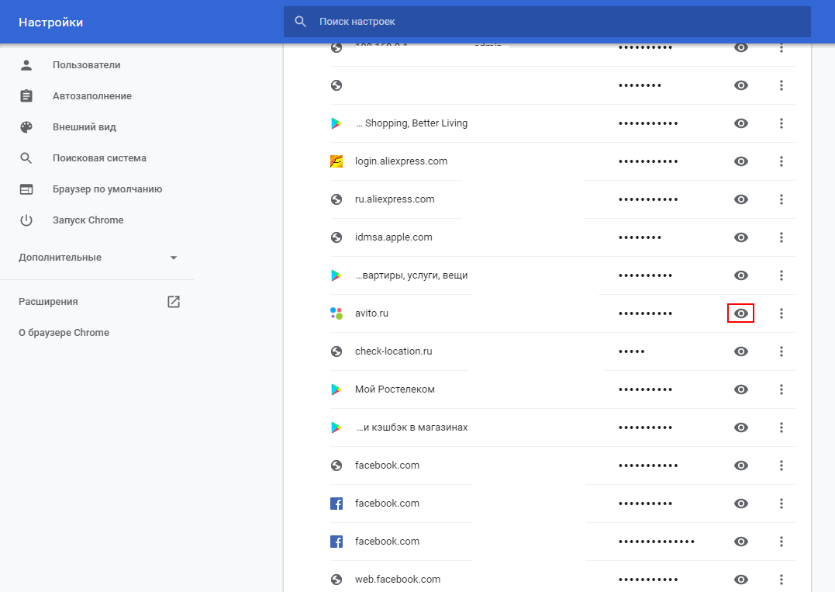Open the Автозаполнение settings section
The height and width of the screenshot is (592, 835).
click(x=91, y=96)
